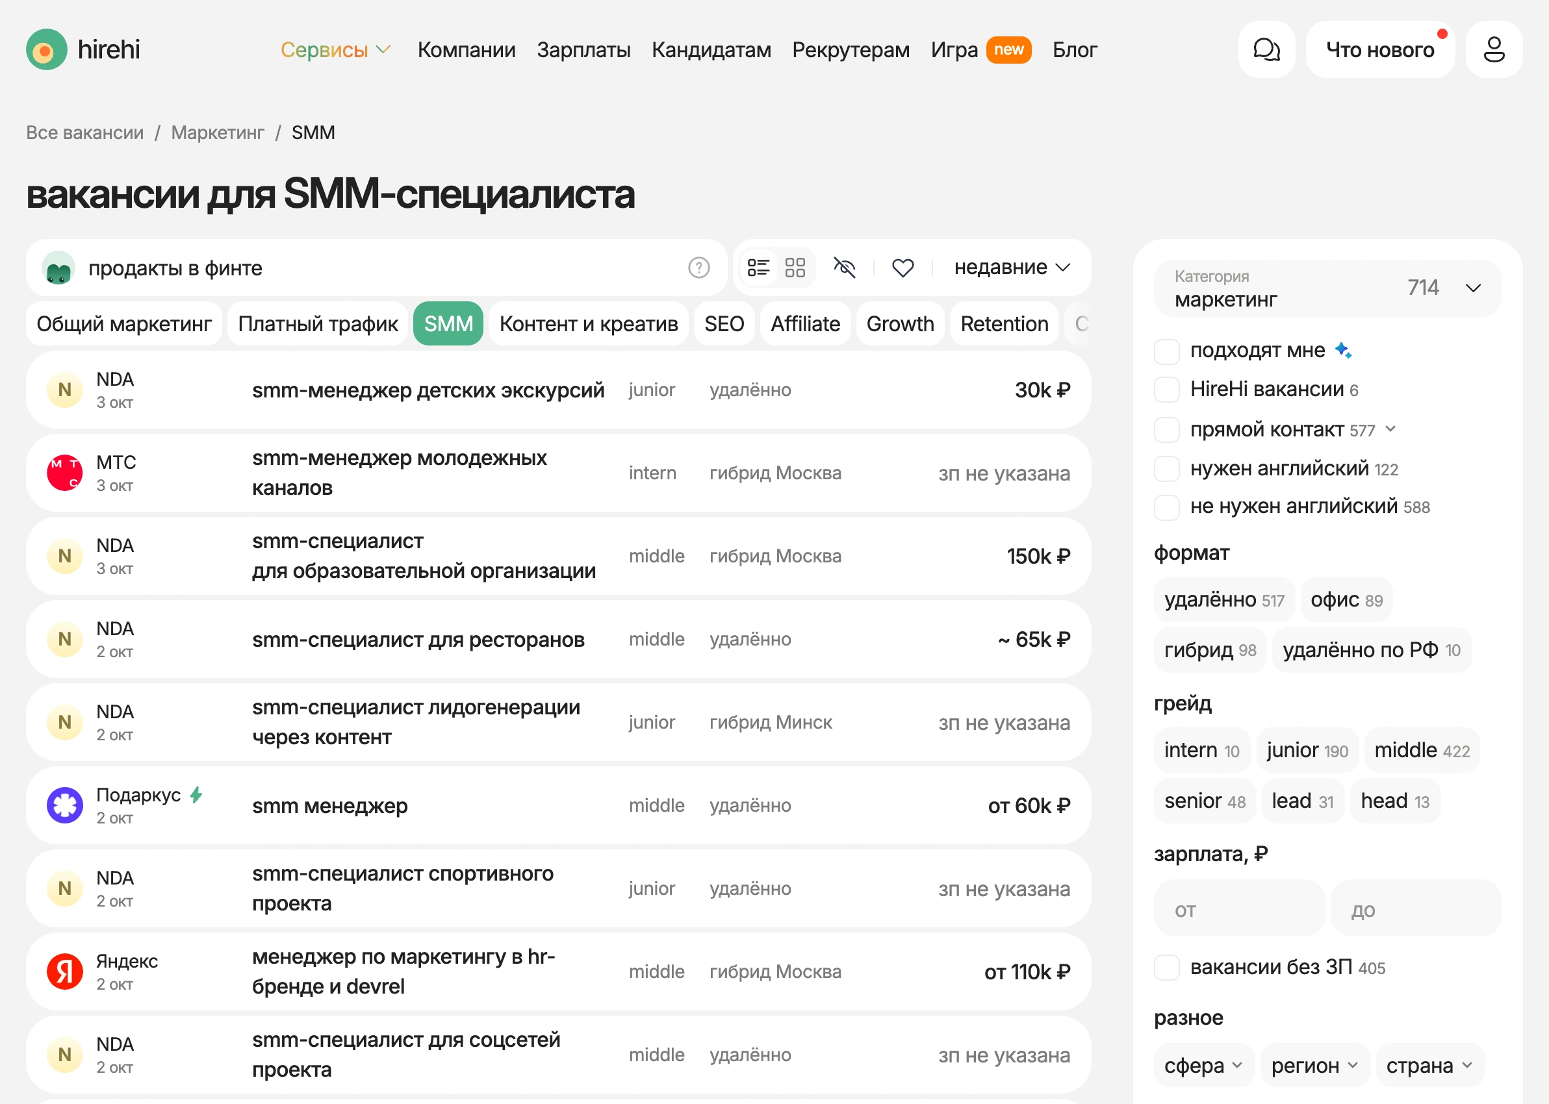1549x1104 pixels.
Task: Click the green lightning icon by Подаркус
Action: click(196, 795)
